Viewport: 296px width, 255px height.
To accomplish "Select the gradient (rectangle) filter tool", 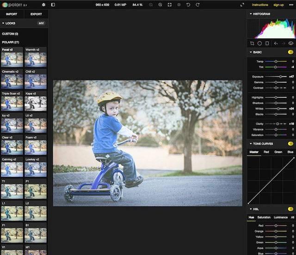I will click(267, 43).
